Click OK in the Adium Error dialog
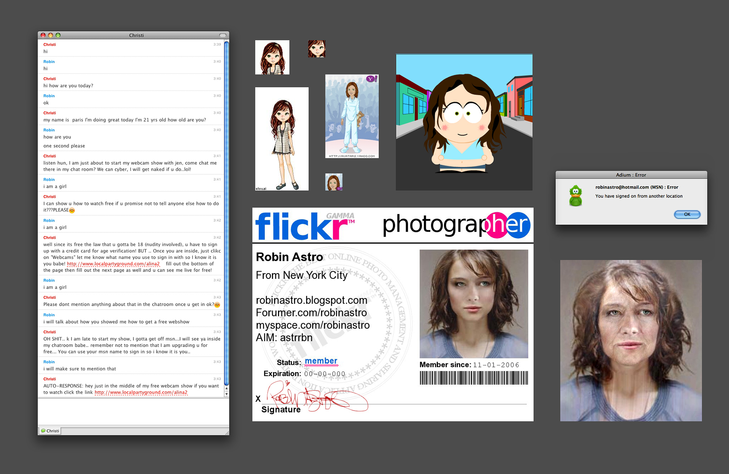This screenshot has width=729, height=474. point(687,214)
